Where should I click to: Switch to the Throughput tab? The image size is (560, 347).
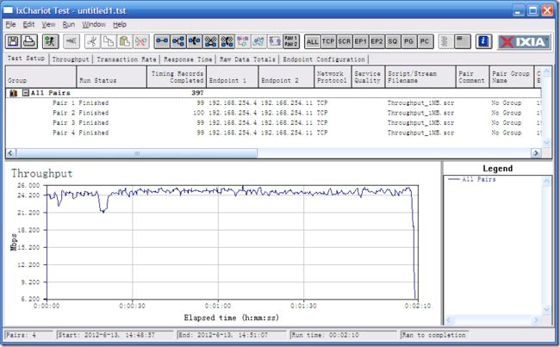(x=71, y=59)
